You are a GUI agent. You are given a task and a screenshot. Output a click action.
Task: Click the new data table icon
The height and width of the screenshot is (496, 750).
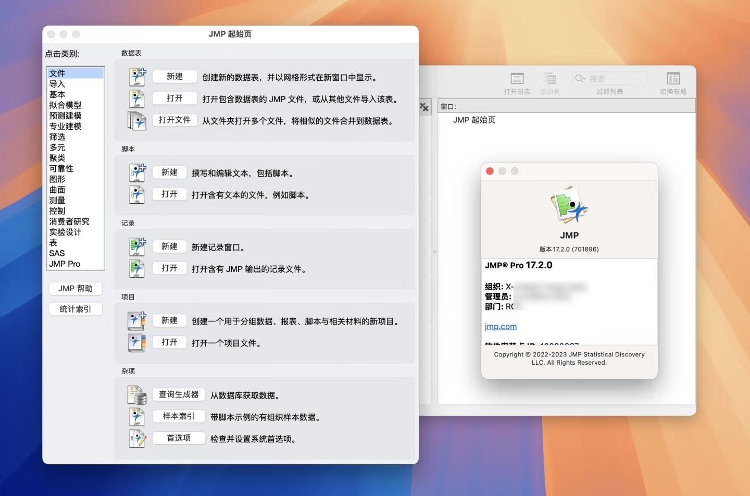coord(137,77)
